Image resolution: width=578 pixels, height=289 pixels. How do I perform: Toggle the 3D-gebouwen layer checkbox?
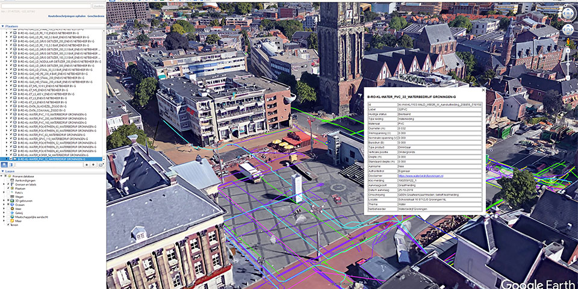(x=8, y=200)
